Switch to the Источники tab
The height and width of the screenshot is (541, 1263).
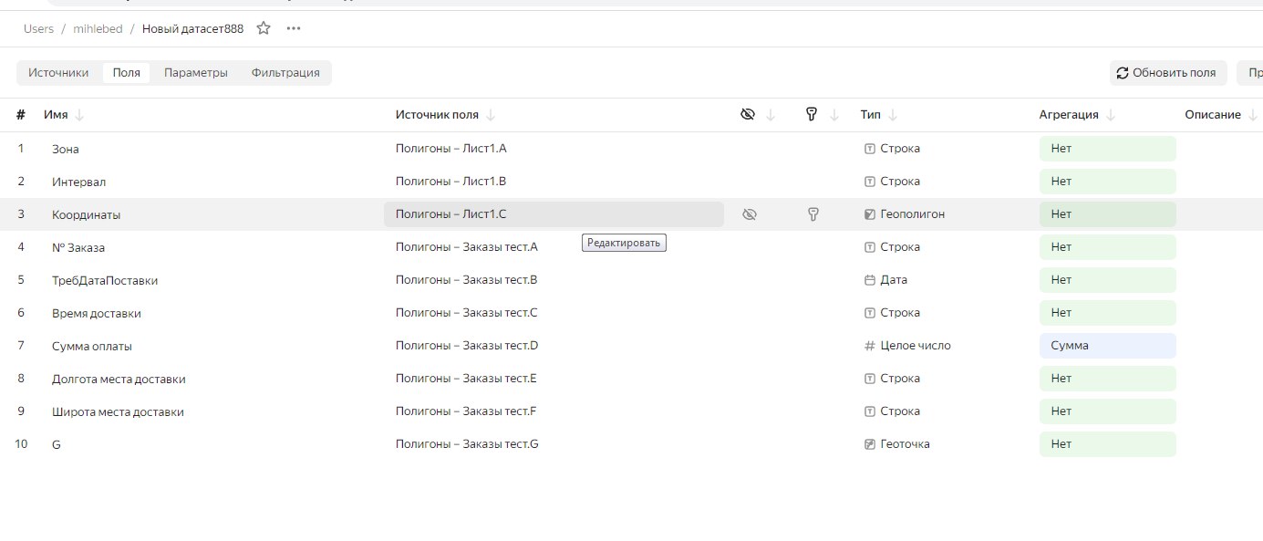(x=58, y=73)
